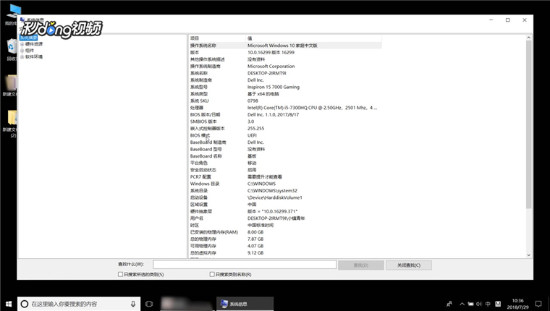Click the Windows 目录 row label
550x311 pixels.
click(205, 184)
